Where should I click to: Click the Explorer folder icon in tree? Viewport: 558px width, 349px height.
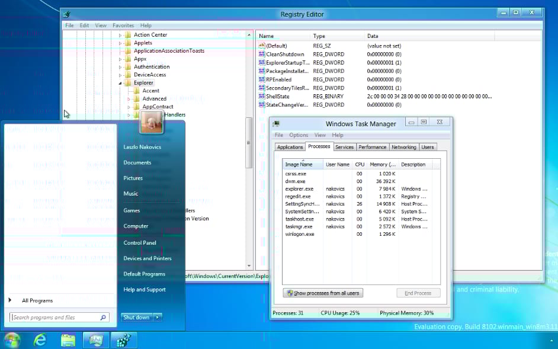pyautogui.click(x=128, y=82)
